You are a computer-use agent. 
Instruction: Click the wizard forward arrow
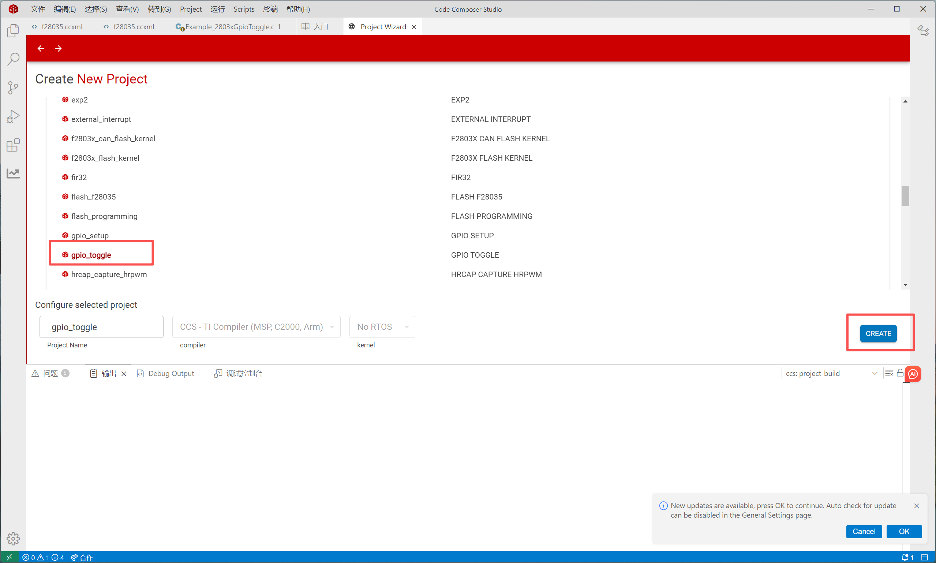[x=58, y=48]
